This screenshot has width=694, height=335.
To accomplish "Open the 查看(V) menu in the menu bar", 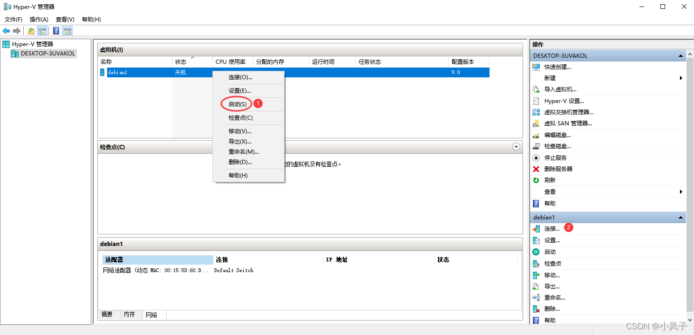I will pos(65,20).
